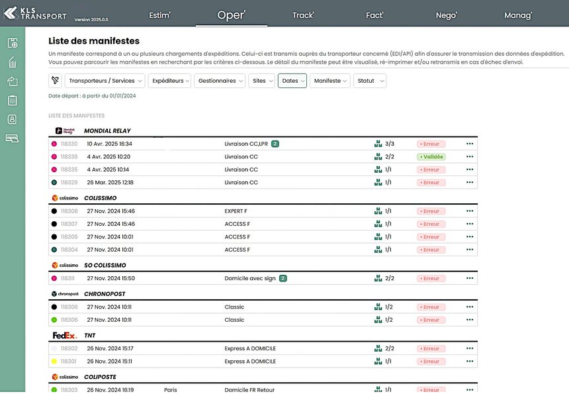The image size is (569, 396).
Task: Open three-dot menu for manifest 118302
Action: (470, 348)
